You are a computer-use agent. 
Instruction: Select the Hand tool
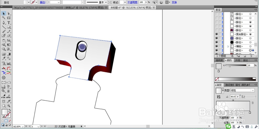tap(4, 106)
